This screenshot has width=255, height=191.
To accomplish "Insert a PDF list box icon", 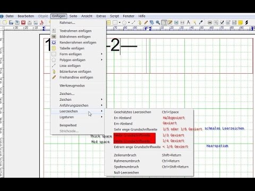I will [234, 22].
